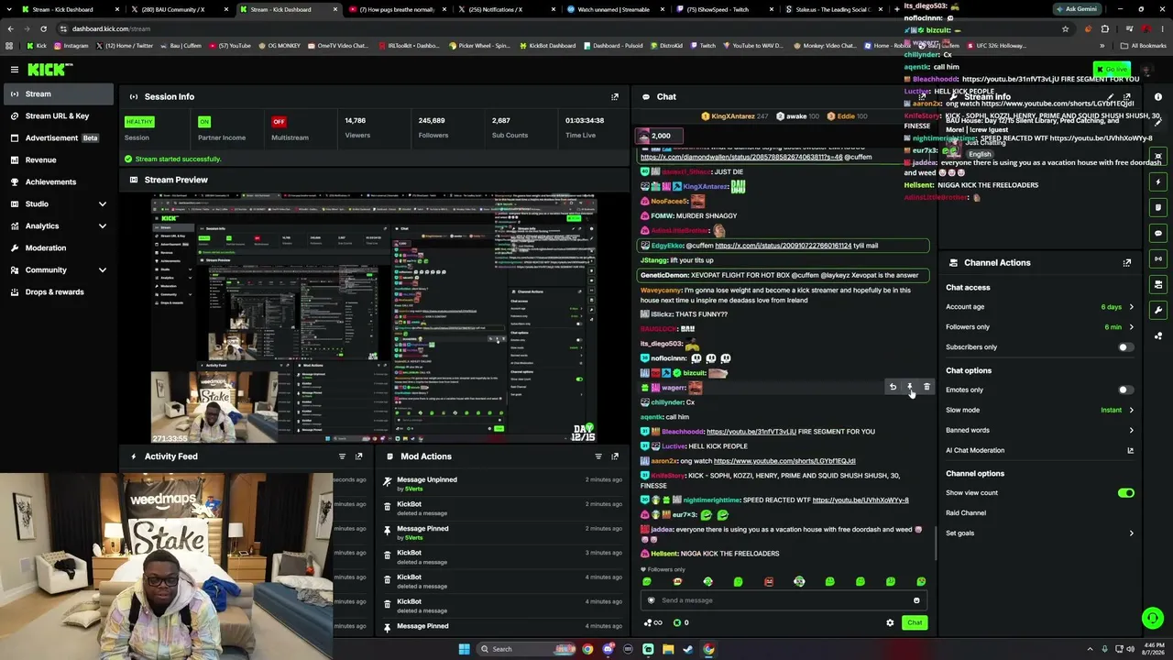Toggle Emotes only chat
The width and height of the screenshot is (1173, 660).
pos(1125,390)
